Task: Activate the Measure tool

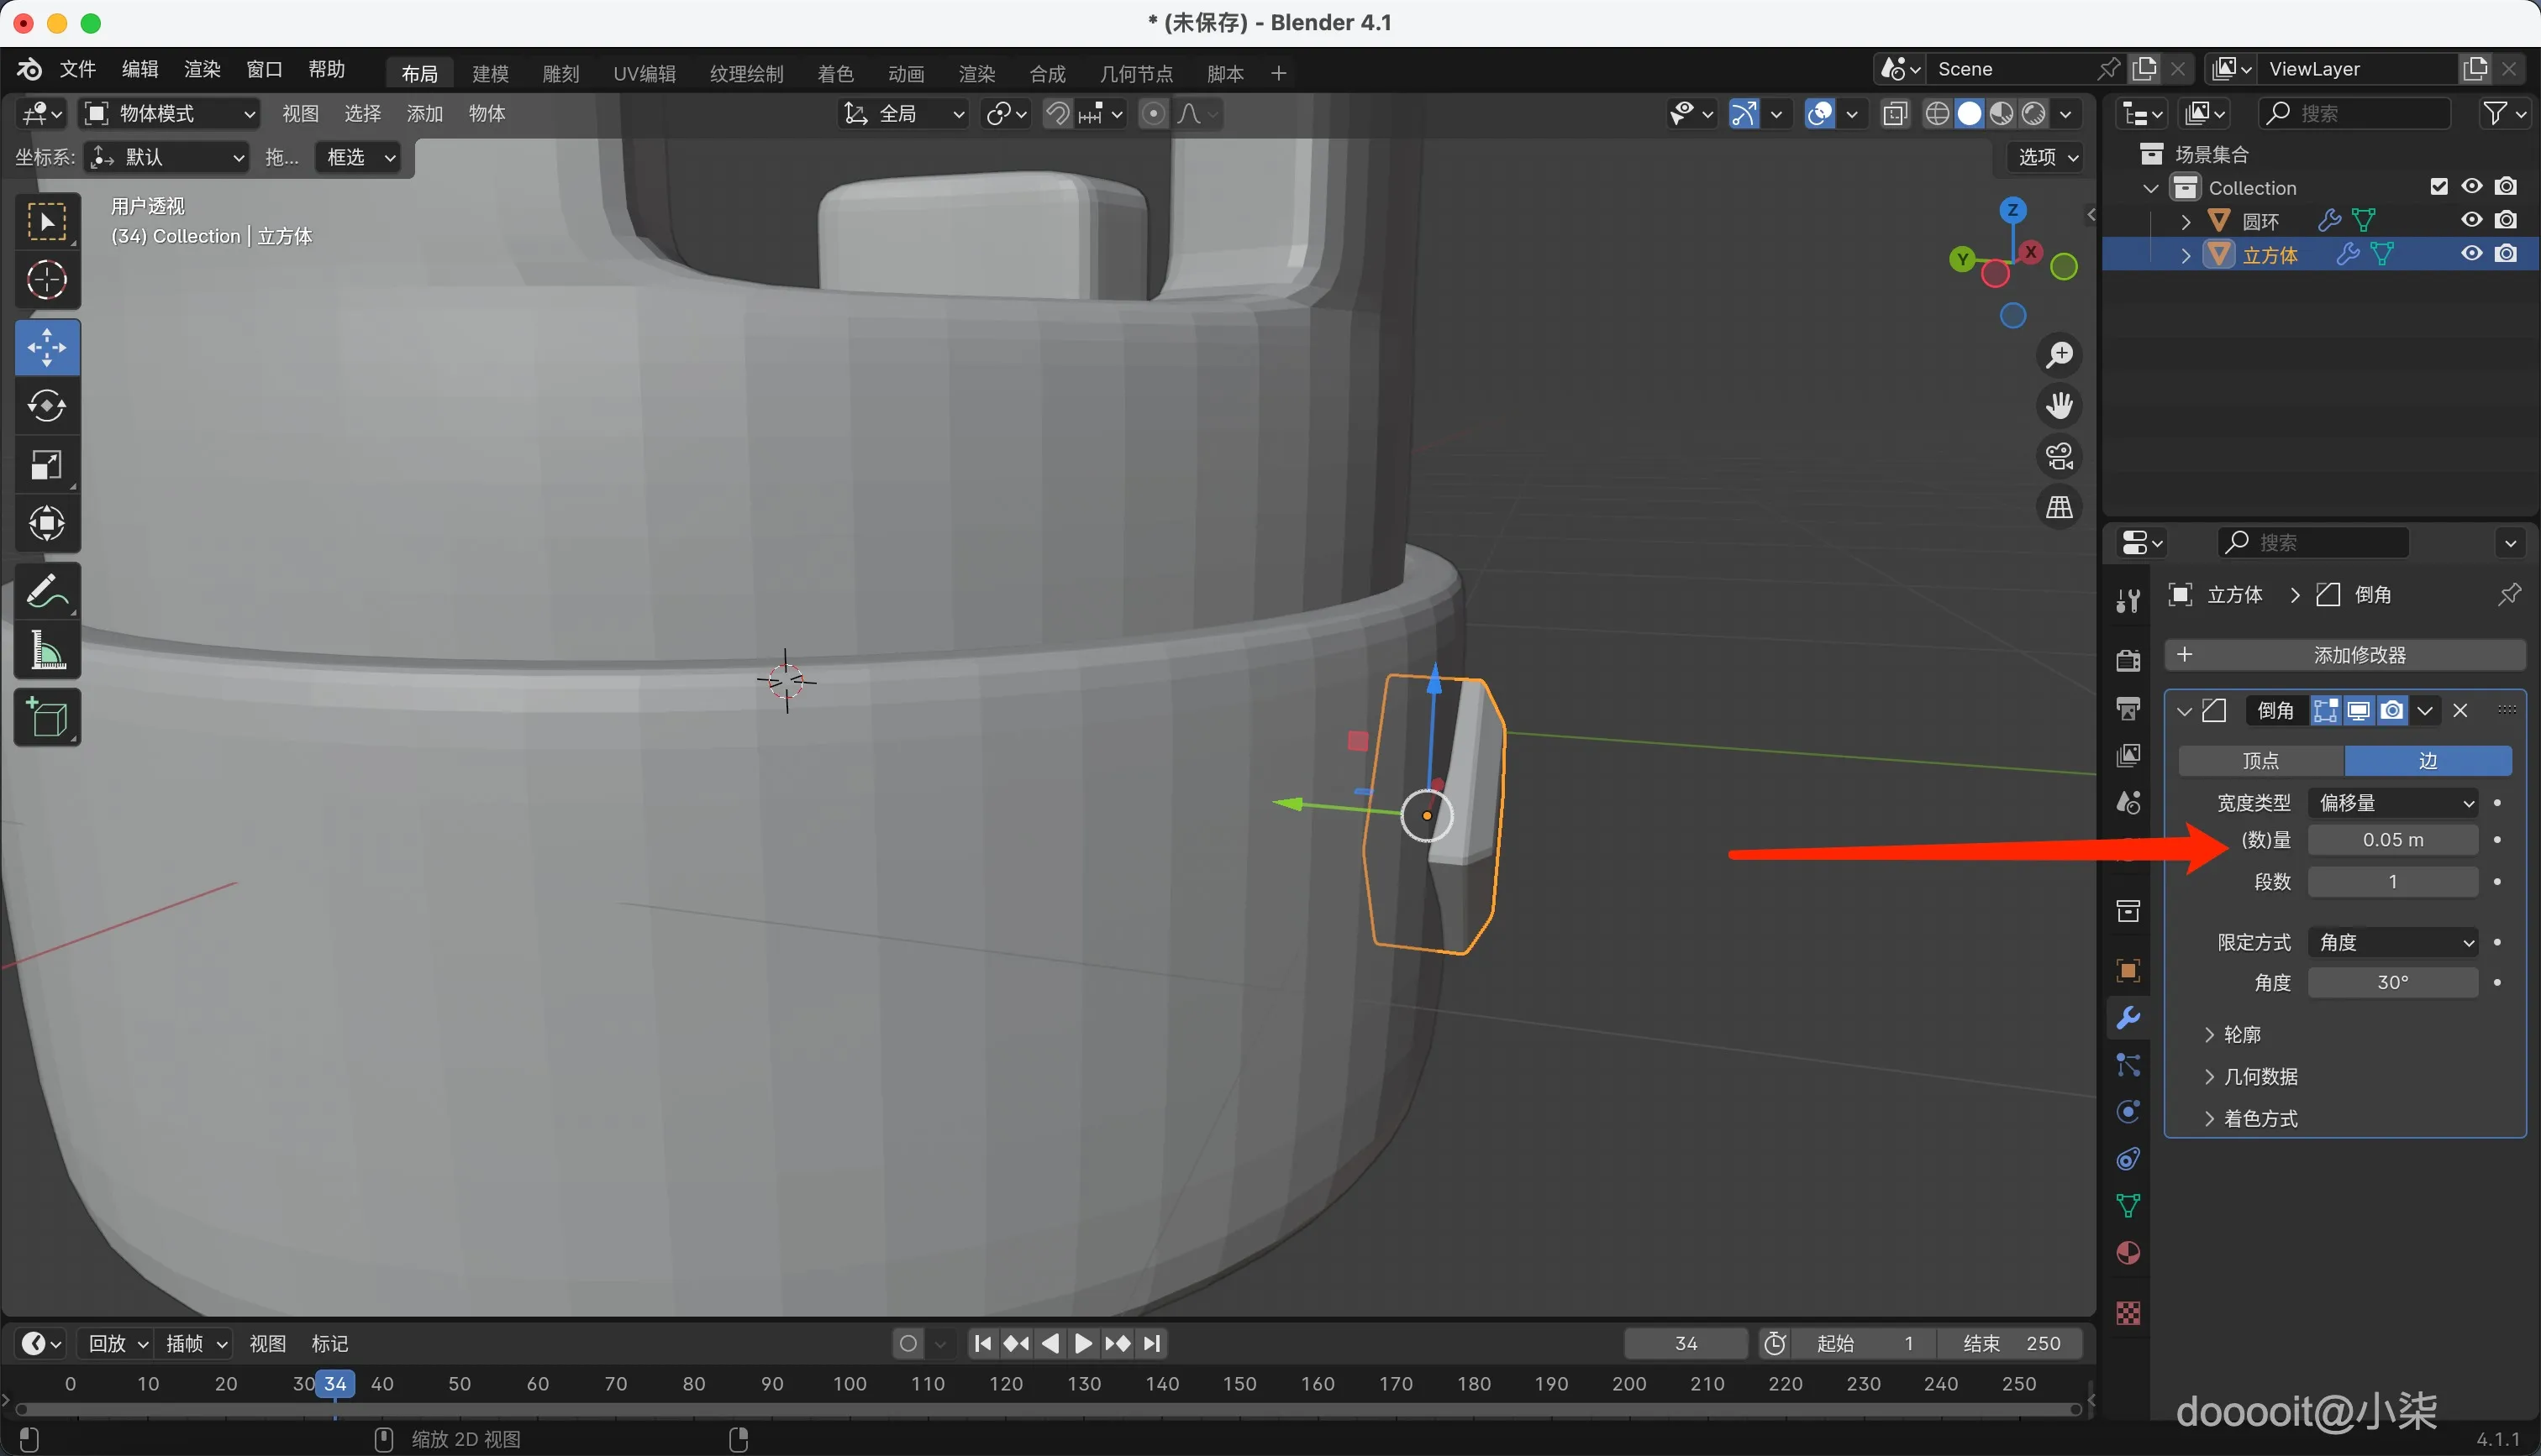Action: 47,651
